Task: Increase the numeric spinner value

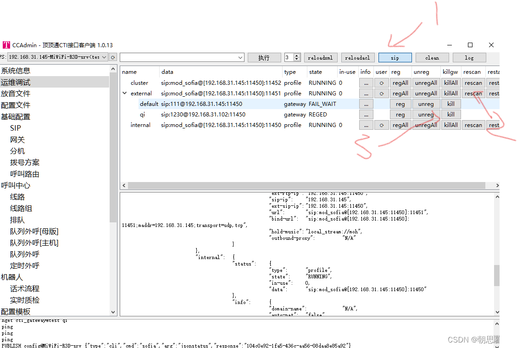Action: point(297,55)
